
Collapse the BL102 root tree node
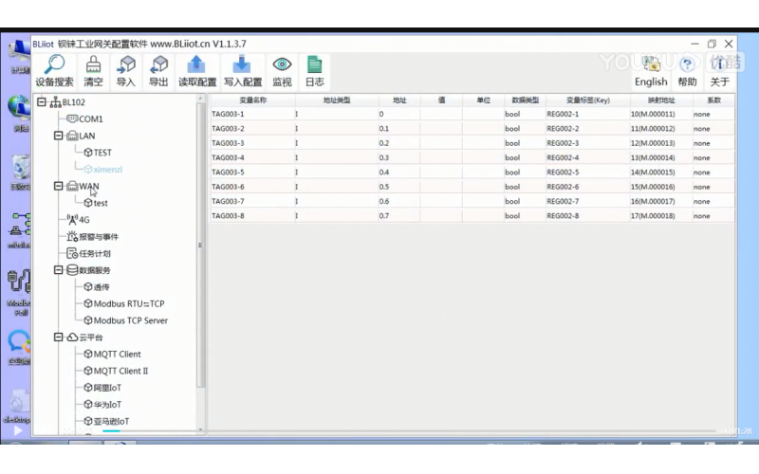[x=42, y=102]
